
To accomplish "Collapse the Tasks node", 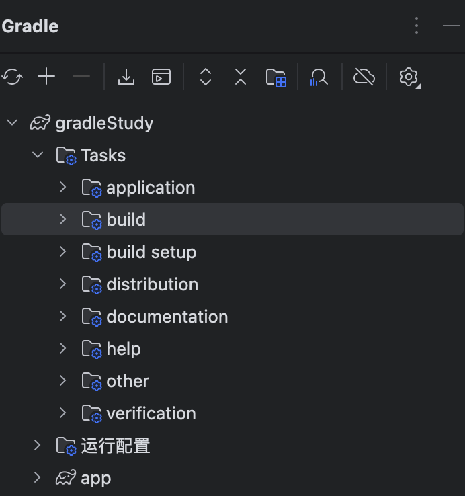I will click(x=38, y=155).
